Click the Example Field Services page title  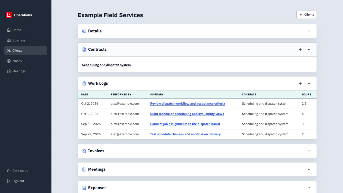pyautogui.click(x=110, y=15)
